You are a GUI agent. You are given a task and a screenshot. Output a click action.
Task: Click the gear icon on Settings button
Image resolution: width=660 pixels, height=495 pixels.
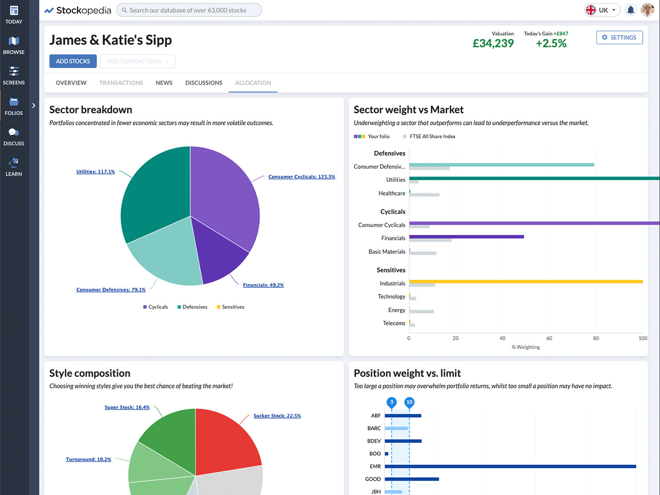pyautogui.click(x=605, y=37)
